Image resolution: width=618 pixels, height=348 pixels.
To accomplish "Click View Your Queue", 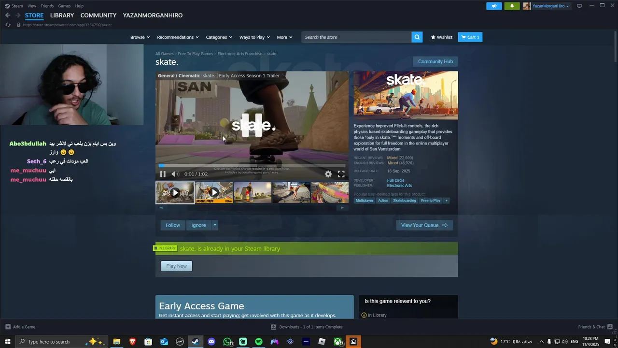I will (x=424, y=225).
